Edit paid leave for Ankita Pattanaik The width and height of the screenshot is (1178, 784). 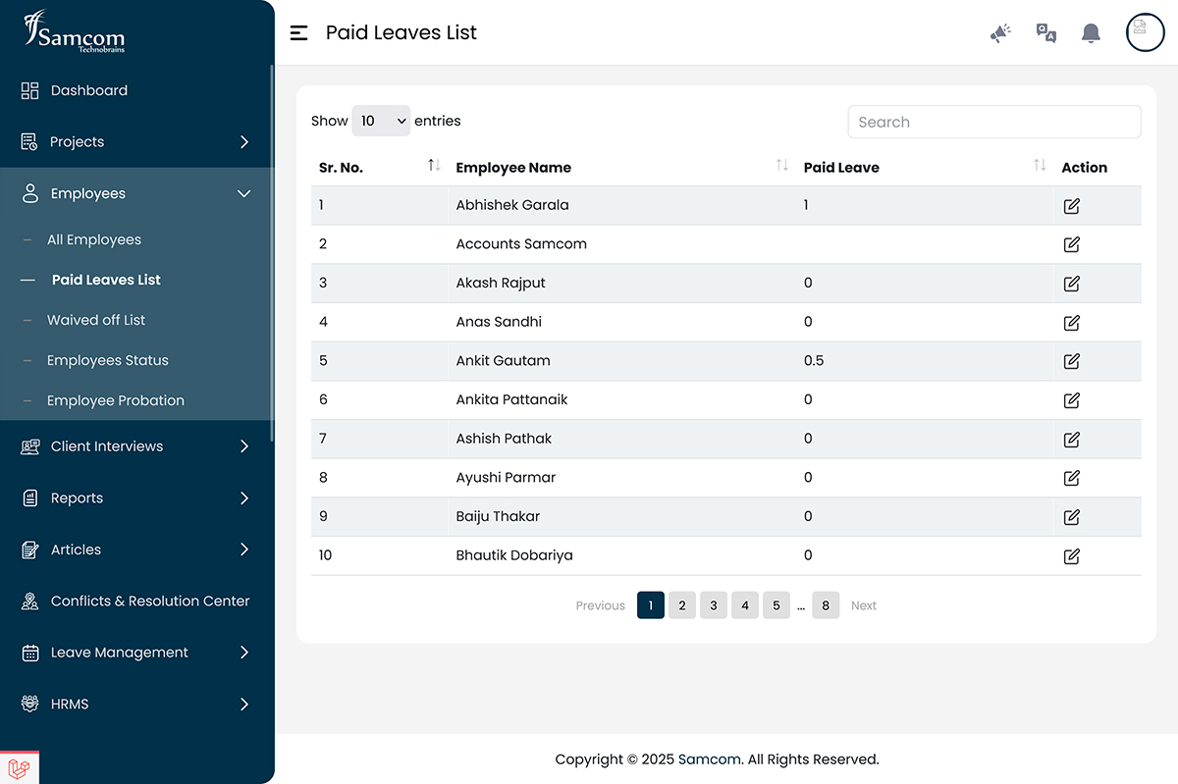pyautogui.click(x=1072, y=400)
